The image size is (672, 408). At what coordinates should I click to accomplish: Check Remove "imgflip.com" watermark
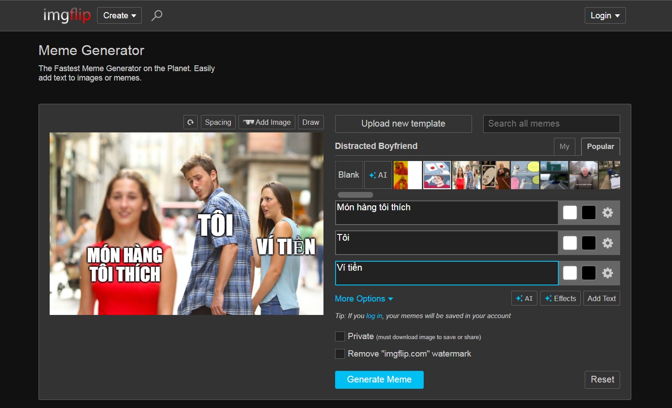pos(340,354)
